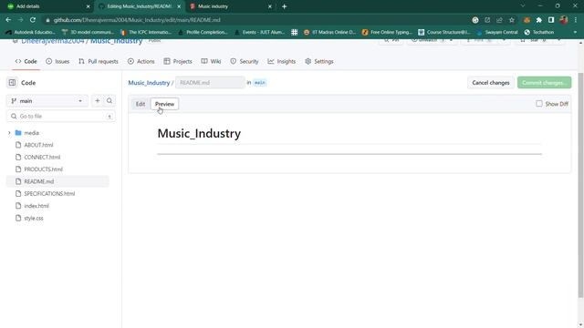This screenshot has height=328, width=584.
Task: Open 3D model community bookmark
Action: (89, 33)
